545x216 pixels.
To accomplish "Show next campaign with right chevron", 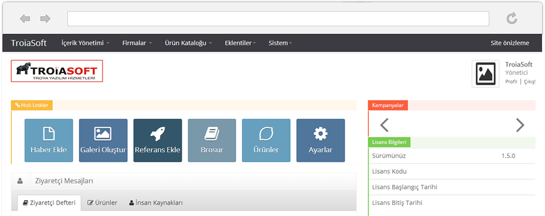I will 520,125.
